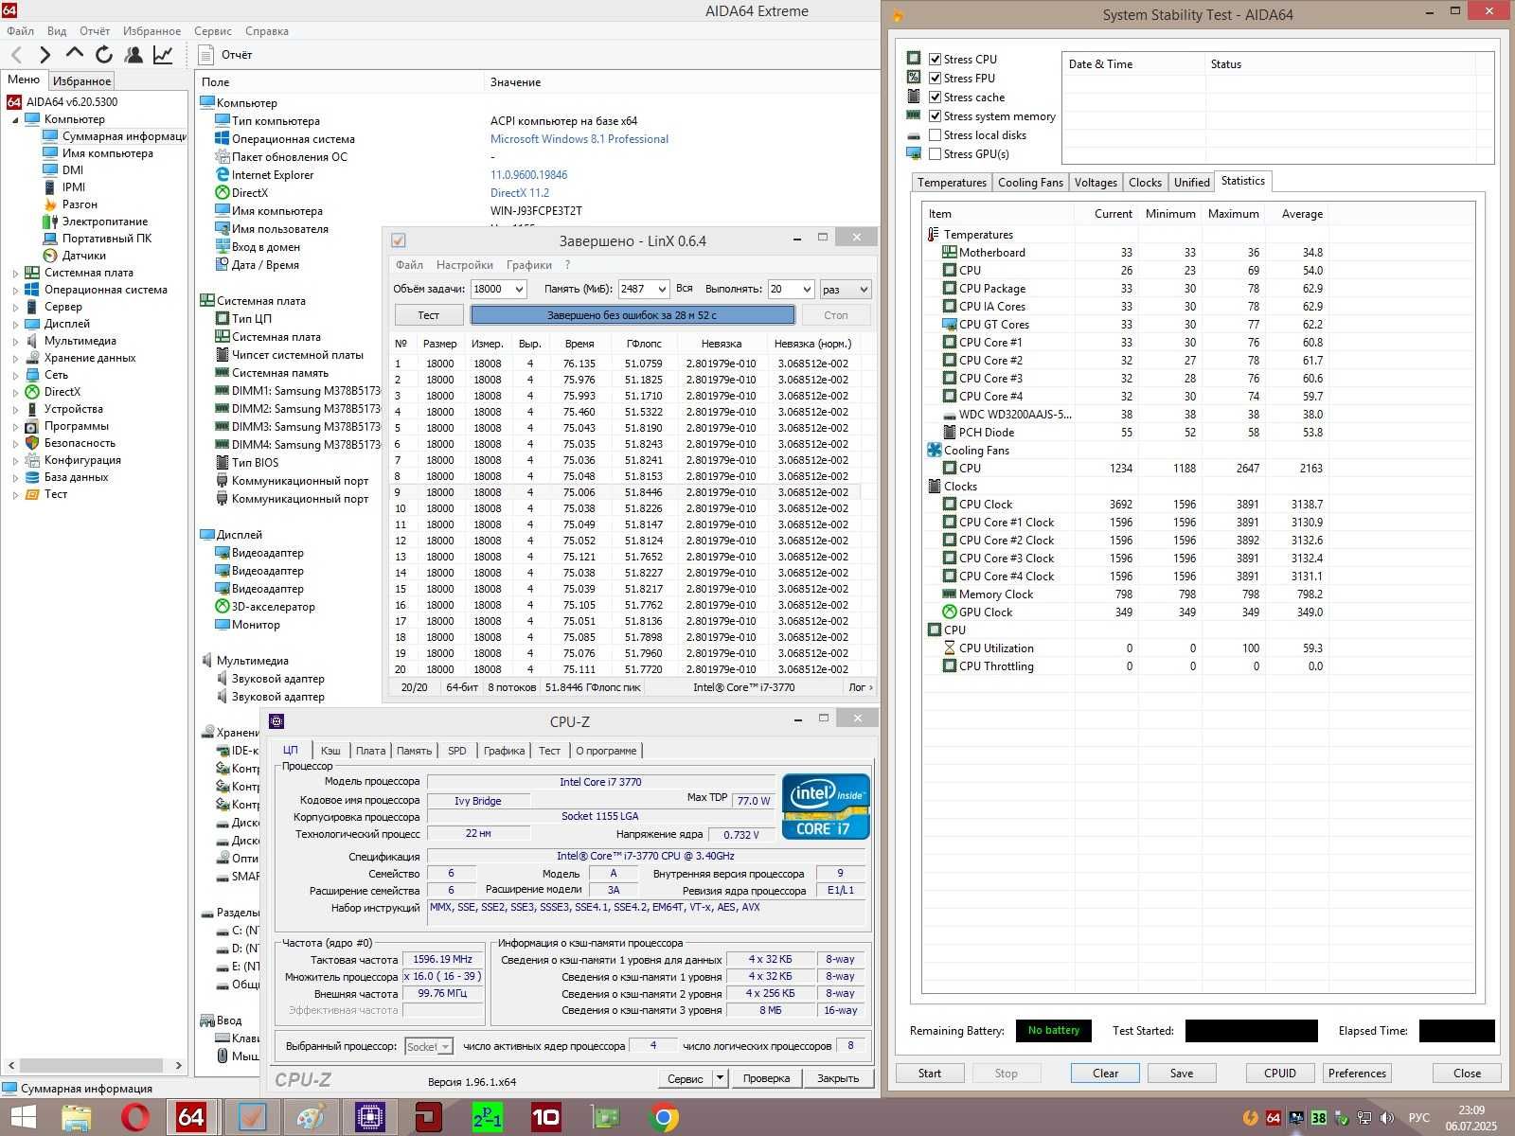Screen dimensions: 1515x1136
Task: Switch to the Voltages tab
Action: click(1096, 183)
